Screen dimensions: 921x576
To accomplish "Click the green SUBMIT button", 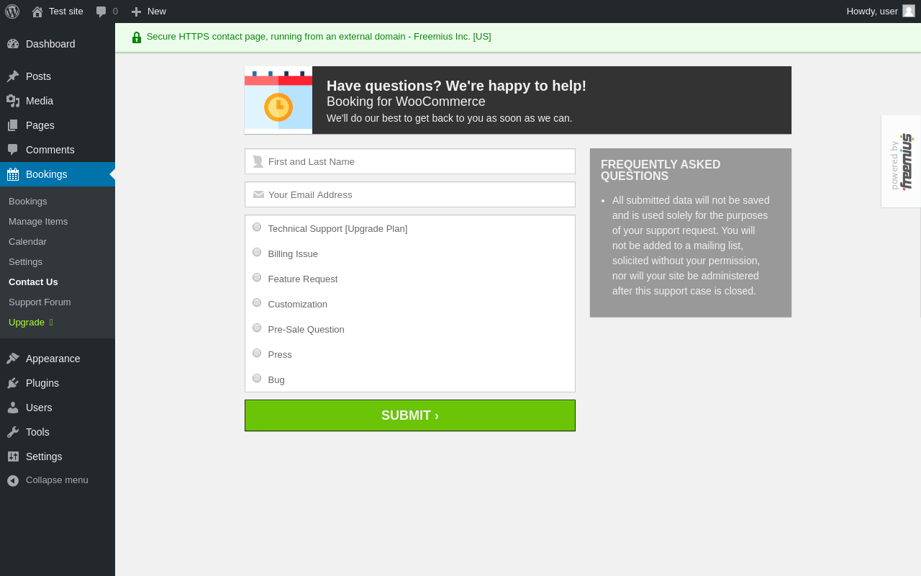I will point(410,415).
